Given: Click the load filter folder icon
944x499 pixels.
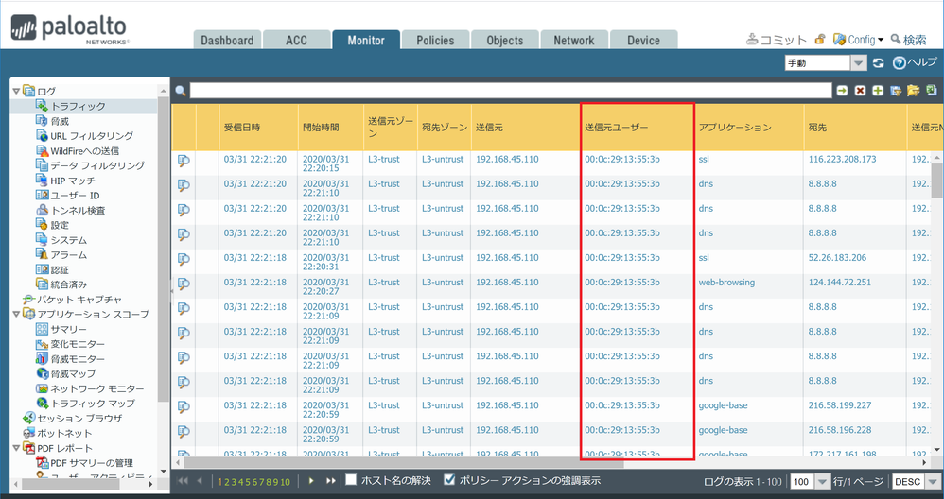Looking at the screenshot, I should (x=914, y=91).
